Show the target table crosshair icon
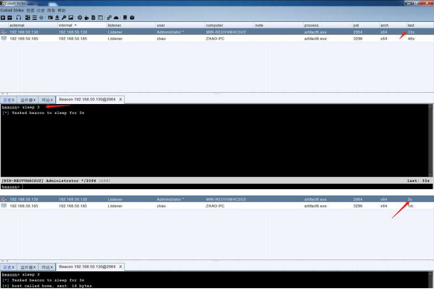Viewport: 434px width, 289px height. pos(42,18)
